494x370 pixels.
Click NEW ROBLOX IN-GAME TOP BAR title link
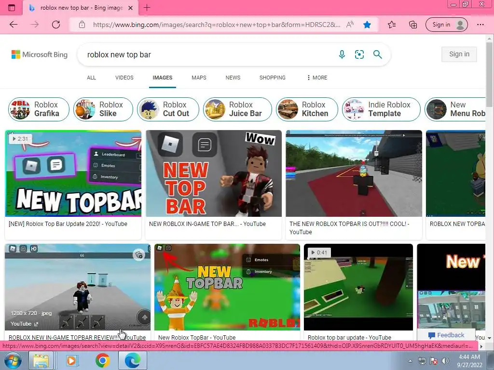pos(207,224)
